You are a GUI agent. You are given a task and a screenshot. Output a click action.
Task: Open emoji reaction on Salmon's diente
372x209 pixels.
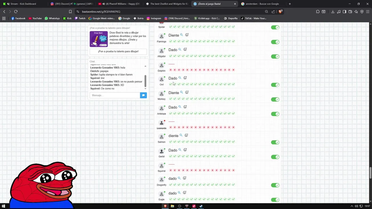pos(186,135)
